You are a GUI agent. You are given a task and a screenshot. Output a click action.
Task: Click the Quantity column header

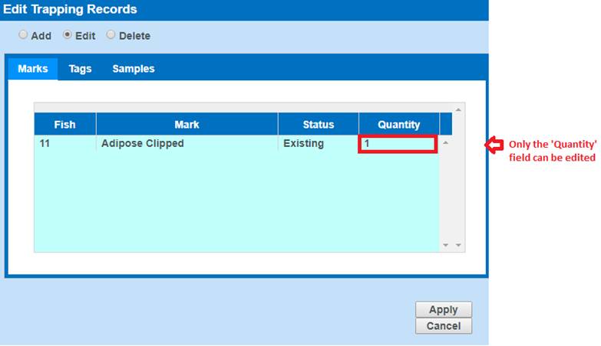tap(398, 125)
